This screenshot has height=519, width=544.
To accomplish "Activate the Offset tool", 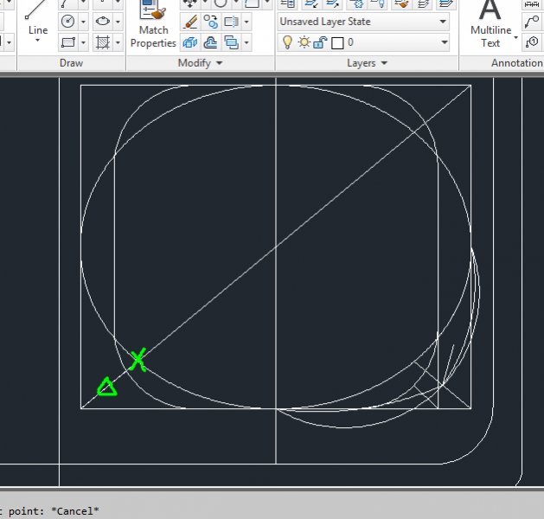I will [x=210, y=42].
